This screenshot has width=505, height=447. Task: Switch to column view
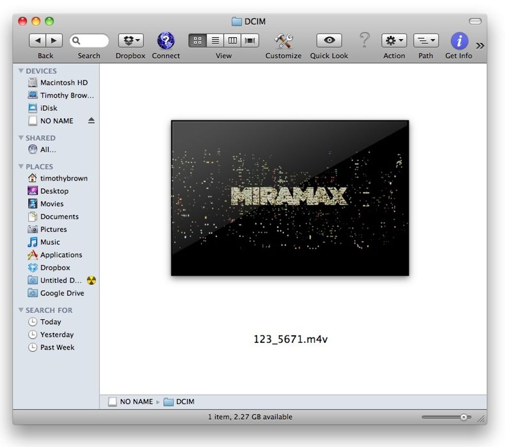click(232, 40)
